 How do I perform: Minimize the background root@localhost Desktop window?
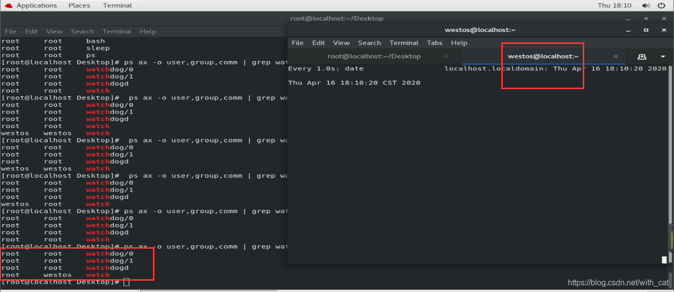[x=628, y=18]
